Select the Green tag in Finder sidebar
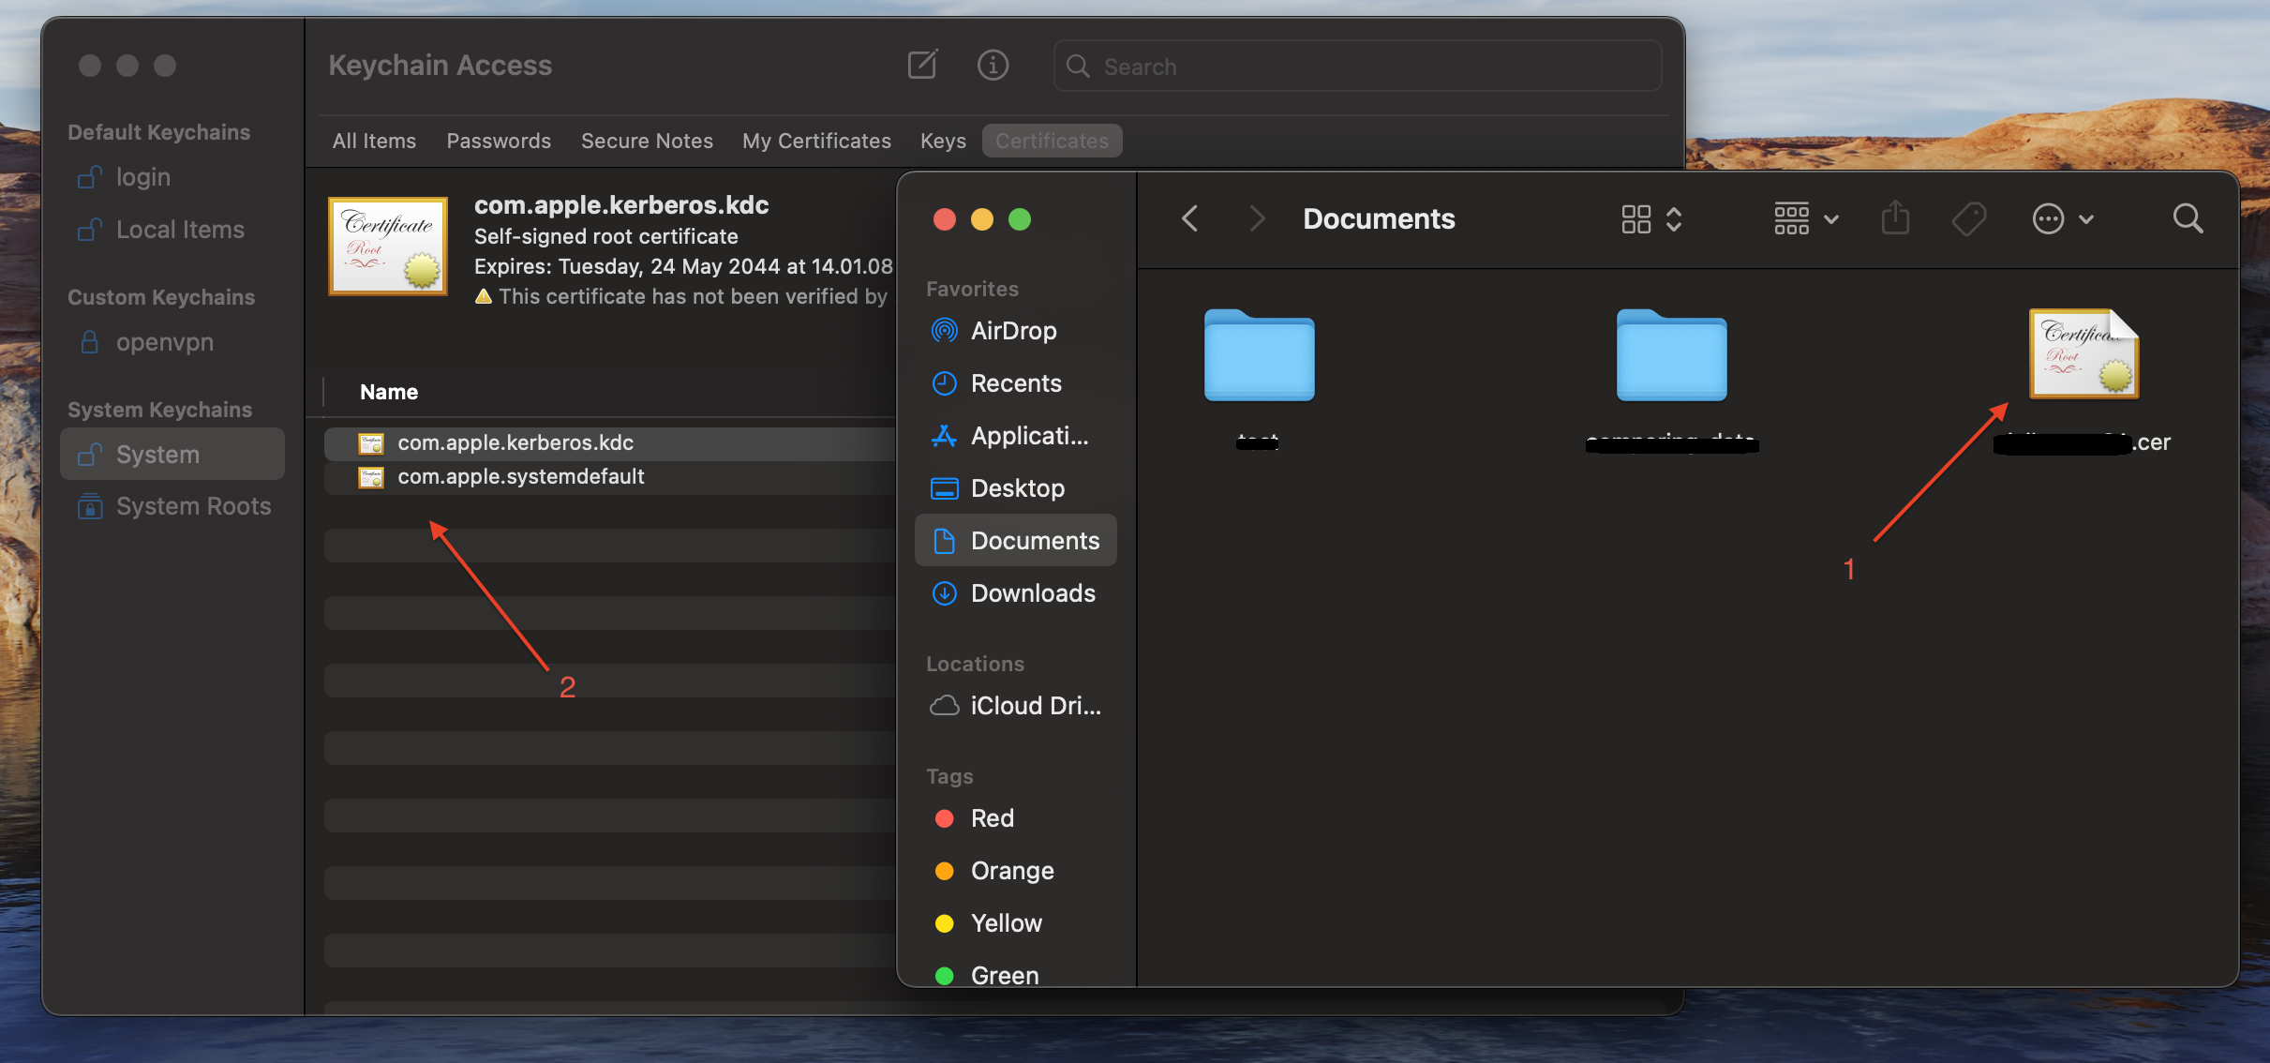This screenshot has width=2270, height=1063. 1016,975
